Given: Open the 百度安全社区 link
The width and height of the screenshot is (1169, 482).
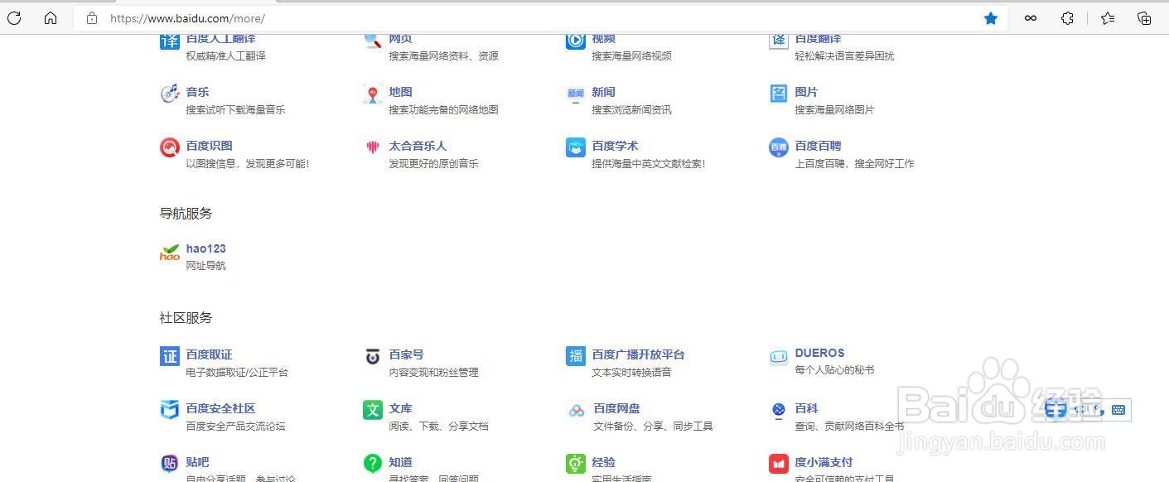Looking at the screenshot, I should (x=220, y=408).
